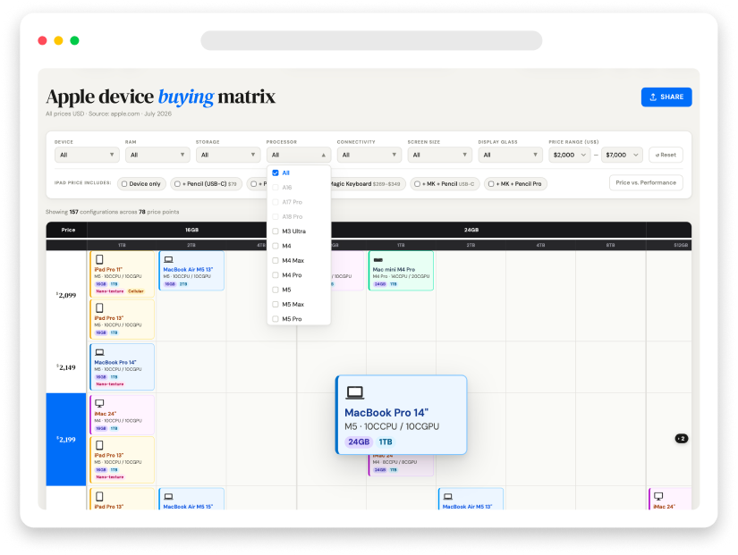Click the upload icon in the Share button
Viewport: 738px width, 555px height.
[653, 97]
